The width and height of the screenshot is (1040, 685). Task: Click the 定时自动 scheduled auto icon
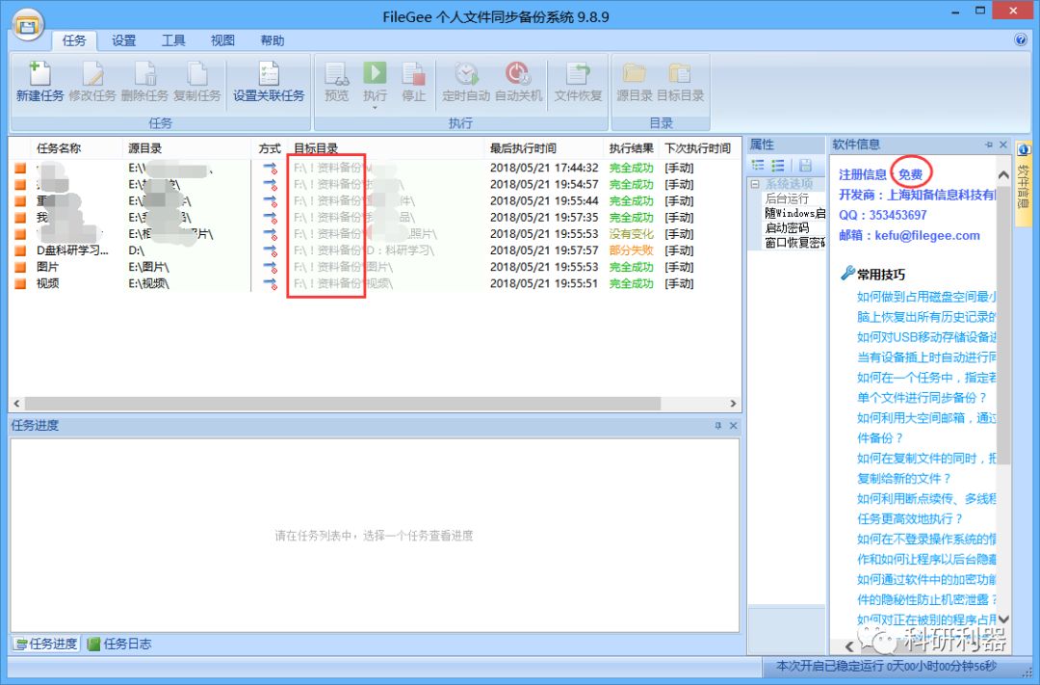click(x=466, y=73)
